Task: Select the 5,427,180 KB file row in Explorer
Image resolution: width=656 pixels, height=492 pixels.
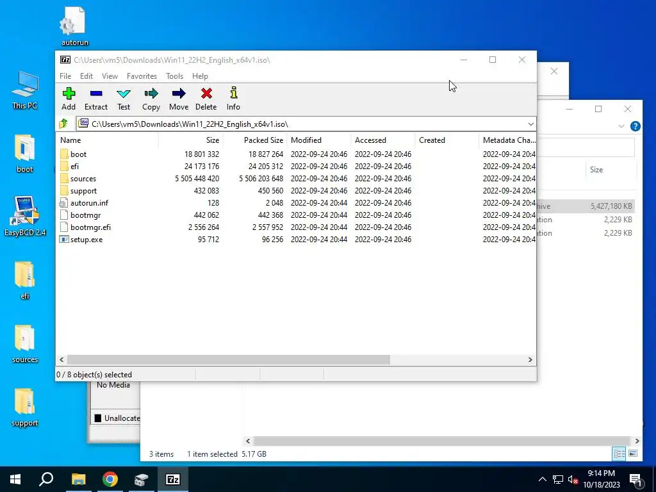Action: (x=586, y=206)
